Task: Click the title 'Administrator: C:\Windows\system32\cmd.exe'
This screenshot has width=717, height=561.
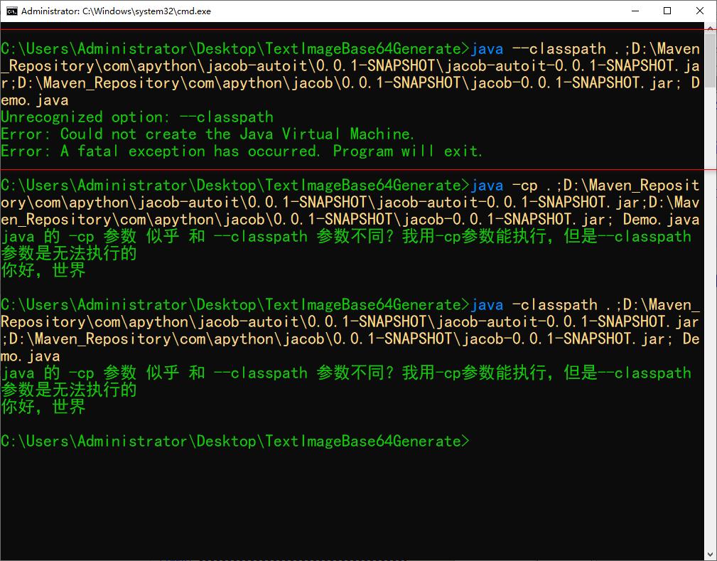Action: [116, 11]
